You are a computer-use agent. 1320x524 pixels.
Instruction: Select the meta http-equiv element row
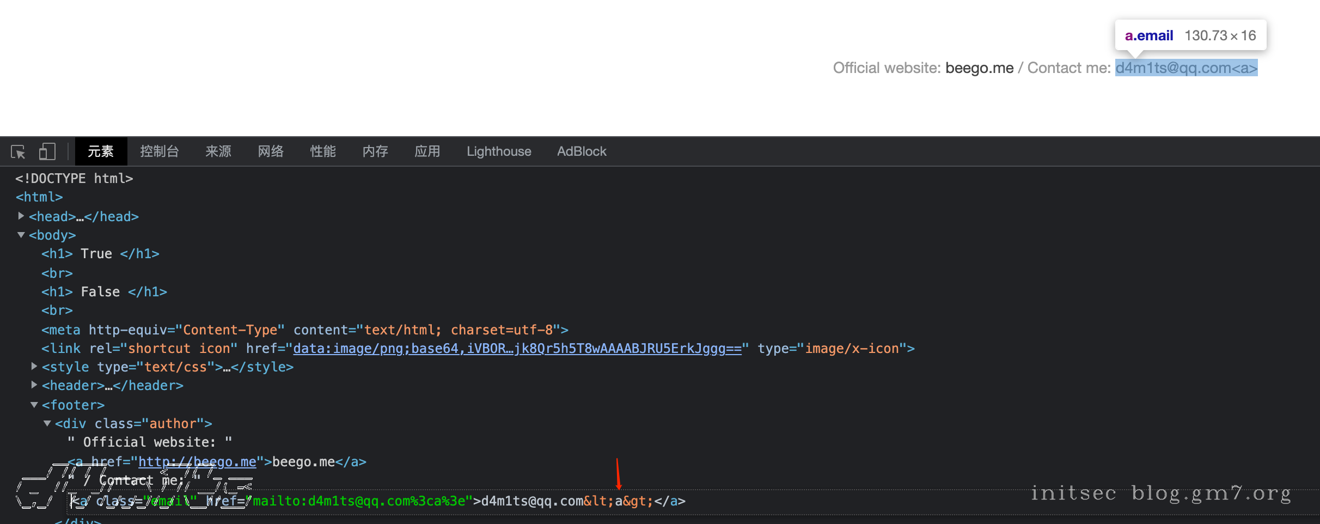pyautogui.click(x=304, y=330)
